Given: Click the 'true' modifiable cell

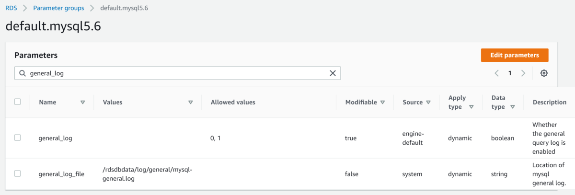Looking at the screenshot, I should click(x=351, y=138).
